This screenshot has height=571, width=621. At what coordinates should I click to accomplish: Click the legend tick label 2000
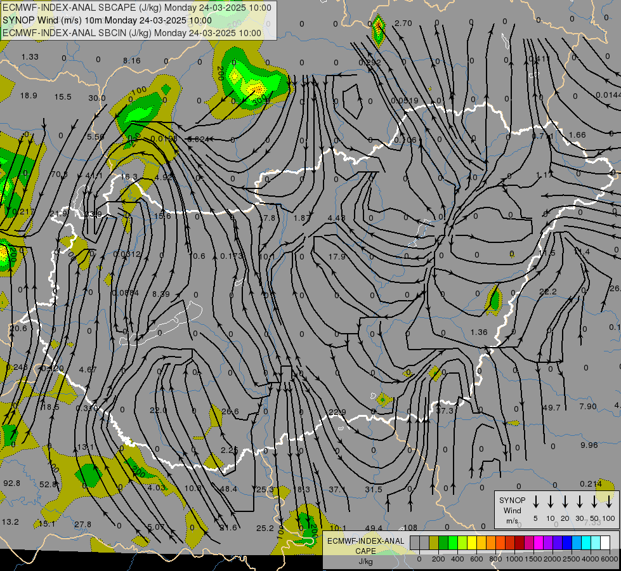point(552,559)
